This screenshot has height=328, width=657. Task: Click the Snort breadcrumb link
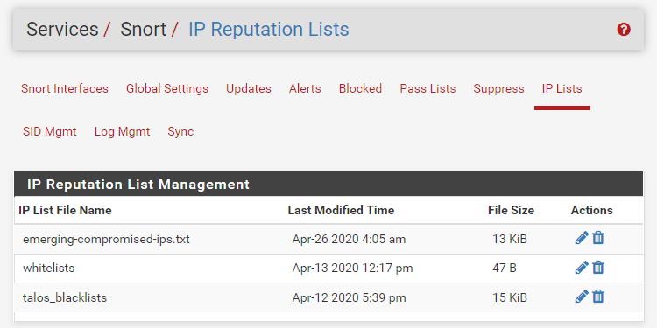click(144, 30)
